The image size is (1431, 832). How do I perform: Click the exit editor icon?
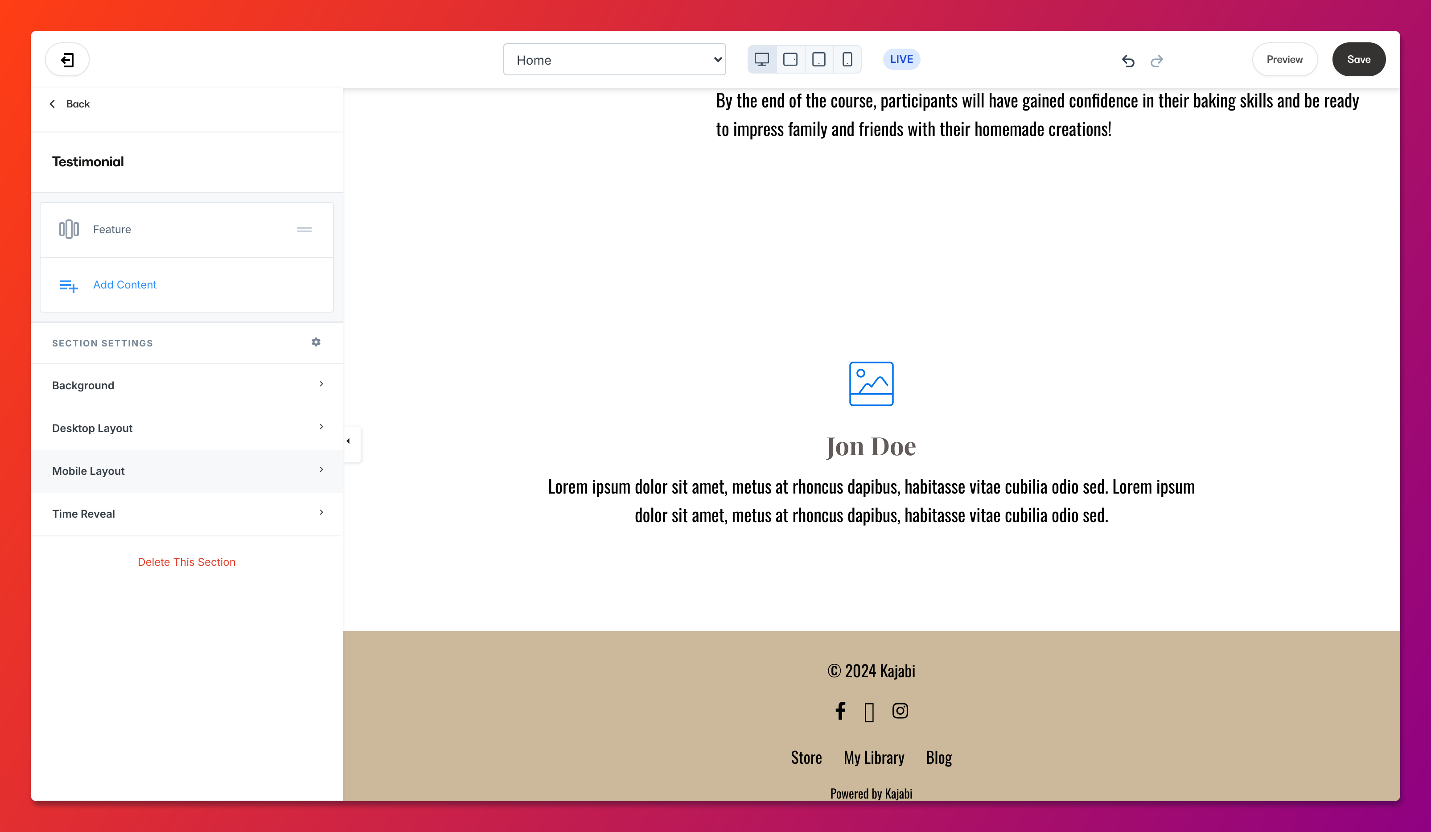click(67, 60)
